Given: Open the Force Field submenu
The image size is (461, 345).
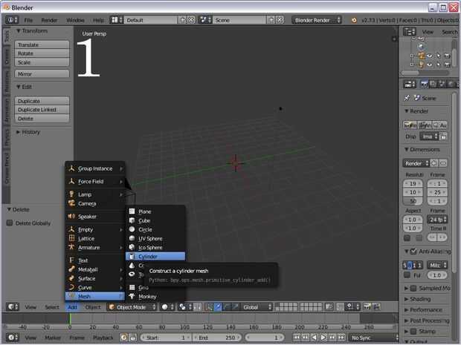Looking at the screenshot, I should pyautogui.click(x=95, y=182).
